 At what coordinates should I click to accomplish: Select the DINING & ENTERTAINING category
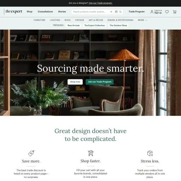pyautogui.click(x=121, y=20)
